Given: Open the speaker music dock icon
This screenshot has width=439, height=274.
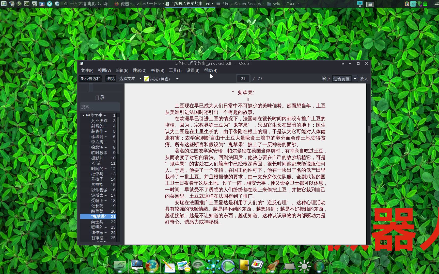Looking at the screenshot, I should [x=199, y=266].
